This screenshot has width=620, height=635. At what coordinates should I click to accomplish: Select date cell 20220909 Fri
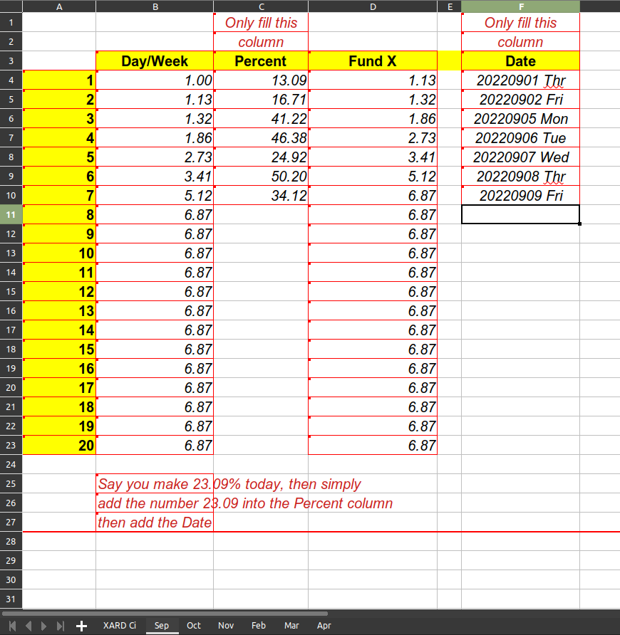[x=521, y=196]
